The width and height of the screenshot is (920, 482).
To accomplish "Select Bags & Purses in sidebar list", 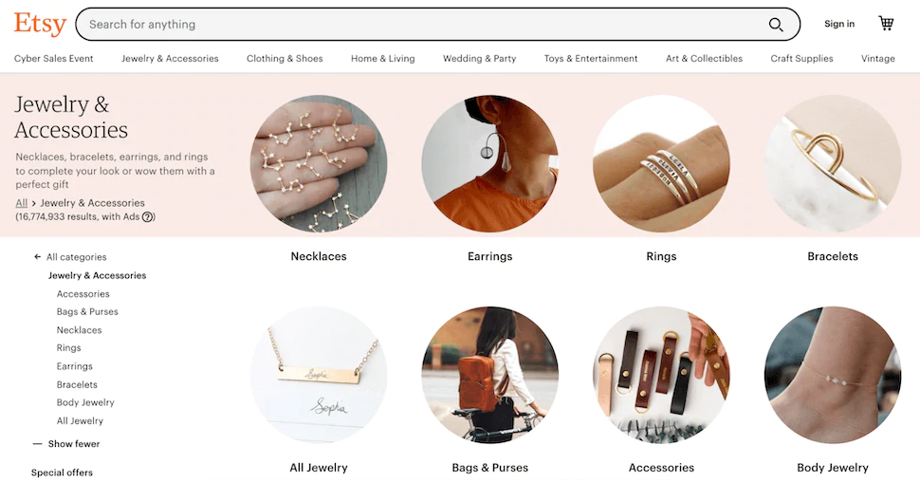I will click(x=87, y=312).
